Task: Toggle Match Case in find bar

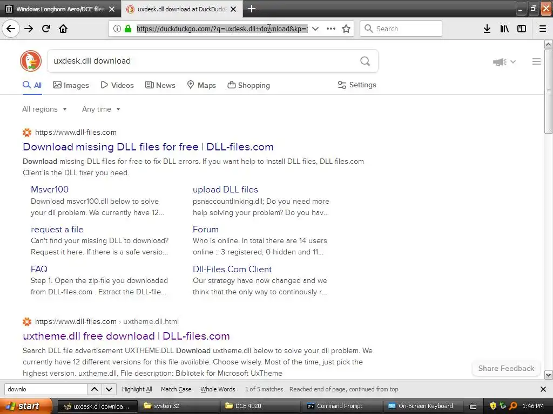Action: click(176, 389)
